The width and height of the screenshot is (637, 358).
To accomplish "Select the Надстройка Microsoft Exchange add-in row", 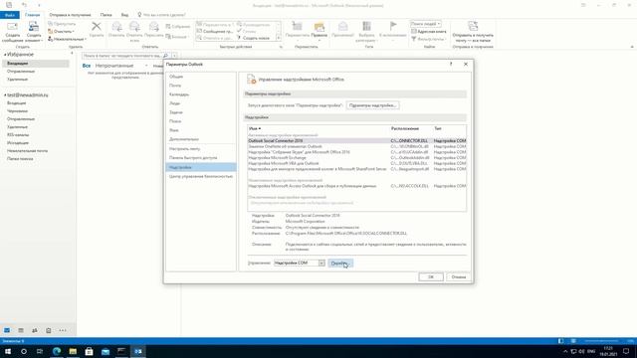I will pos(356,157).
